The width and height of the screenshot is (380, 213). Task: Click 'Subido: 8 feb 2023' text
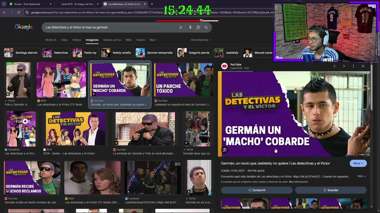(232, 171)
